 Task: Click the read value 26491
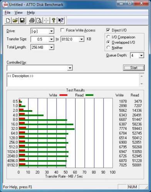click(x=137, y=115)
